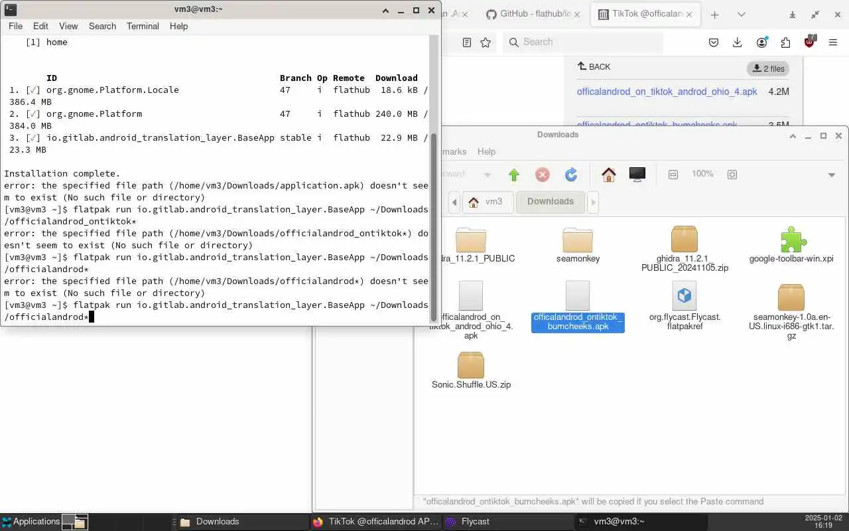Click the clock on the panel
The width and height of the screenshot is (849, 531).
point(822,522)
